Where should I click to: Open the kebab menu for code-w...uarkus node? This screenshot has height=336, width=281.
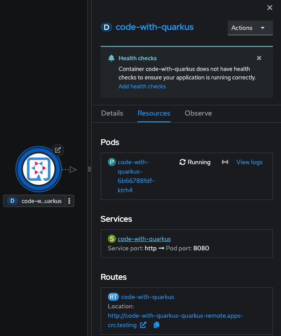point(69,201)
